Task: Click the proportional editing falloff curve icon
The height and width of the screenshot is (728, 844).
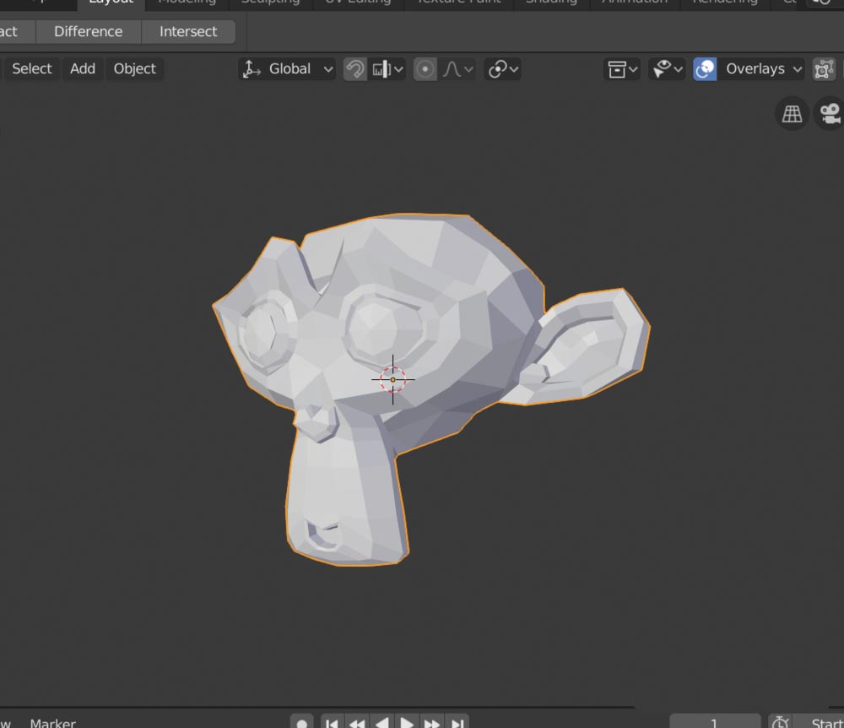Action: 452,69
